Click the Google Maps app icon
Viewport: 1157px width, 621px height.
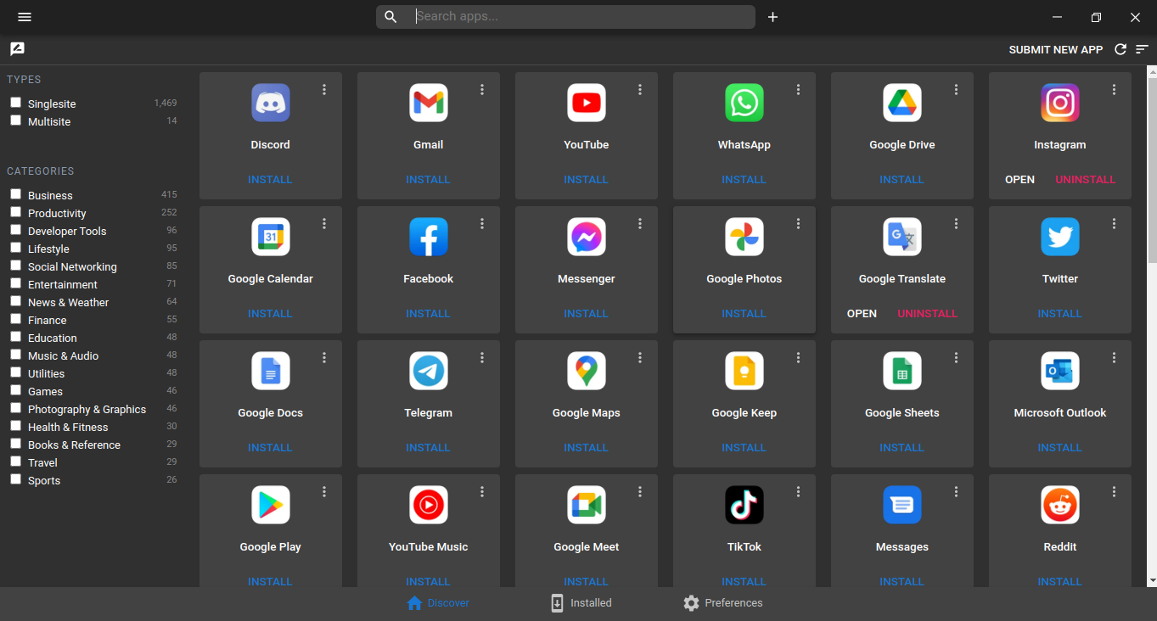587,371
